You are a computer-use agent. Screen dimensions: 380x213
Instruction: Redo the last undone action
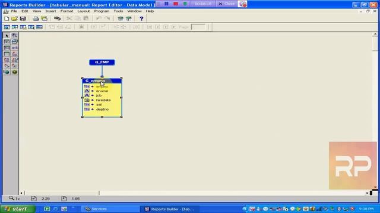[x=107, y=18]
